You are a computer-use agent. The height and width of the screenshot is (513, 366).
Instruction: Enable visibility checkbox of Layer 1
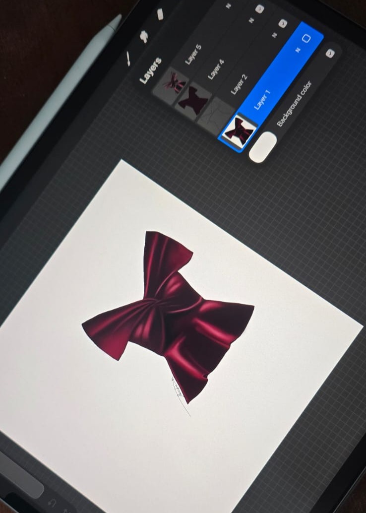tap(306, 38)
